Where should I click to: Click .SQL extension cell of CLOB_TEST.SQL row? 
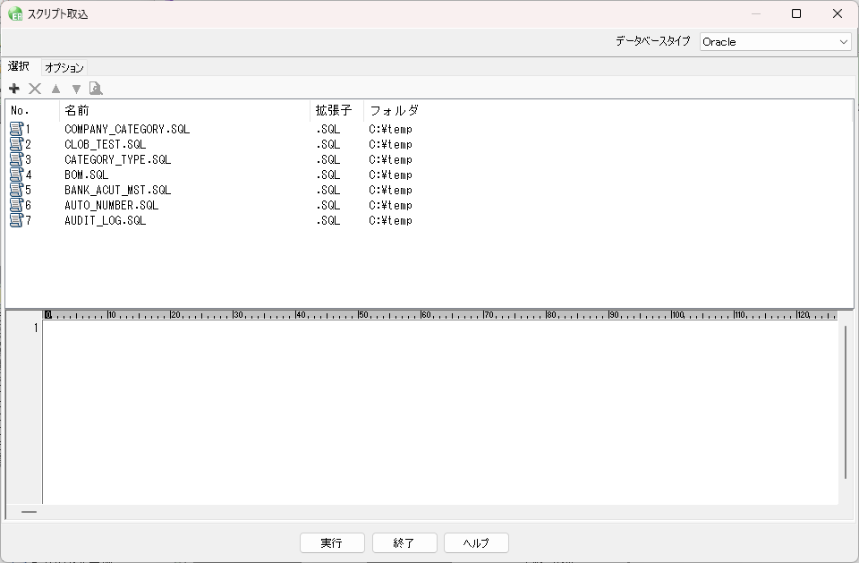pos(327,145)
